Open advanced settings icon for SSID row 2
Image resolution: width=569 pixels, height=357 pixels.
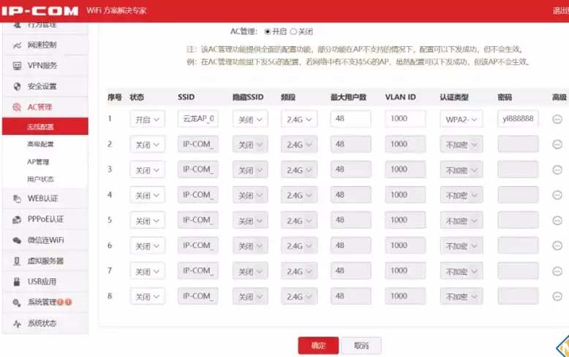click(x=557, y=145)
